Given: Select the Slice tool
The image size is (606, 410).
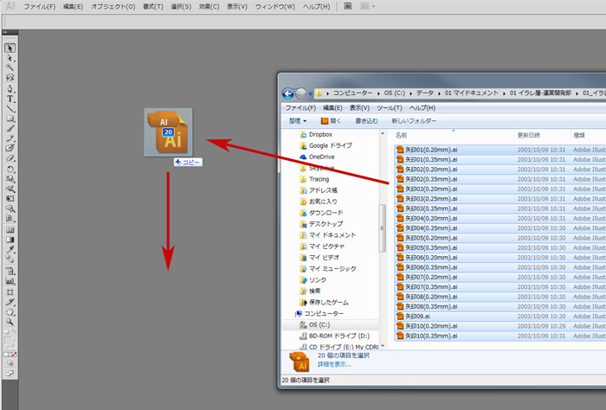Looking at the screenshot, I should point(10,302).
